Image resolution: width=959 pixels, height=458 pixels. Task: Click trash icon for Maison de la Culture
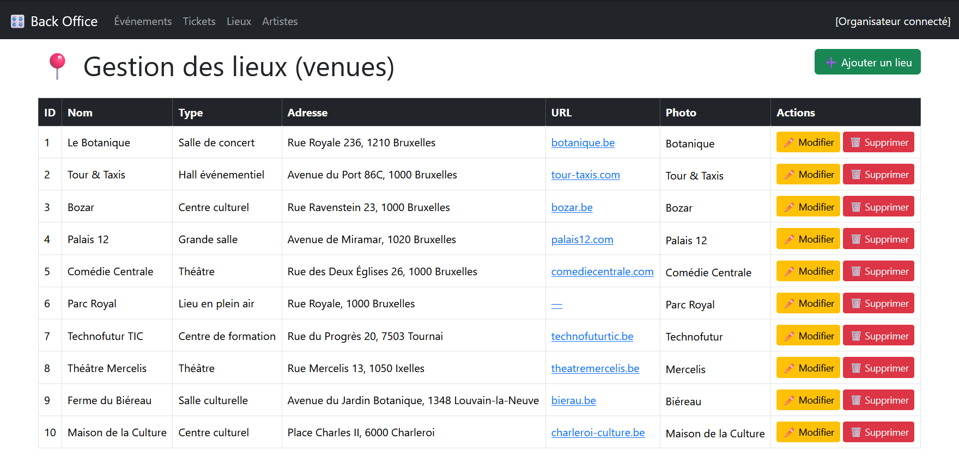(x=855, y=432)
